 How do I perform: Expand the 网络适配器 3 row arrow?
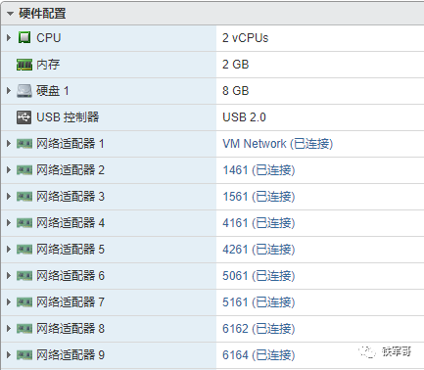[9, 197]
